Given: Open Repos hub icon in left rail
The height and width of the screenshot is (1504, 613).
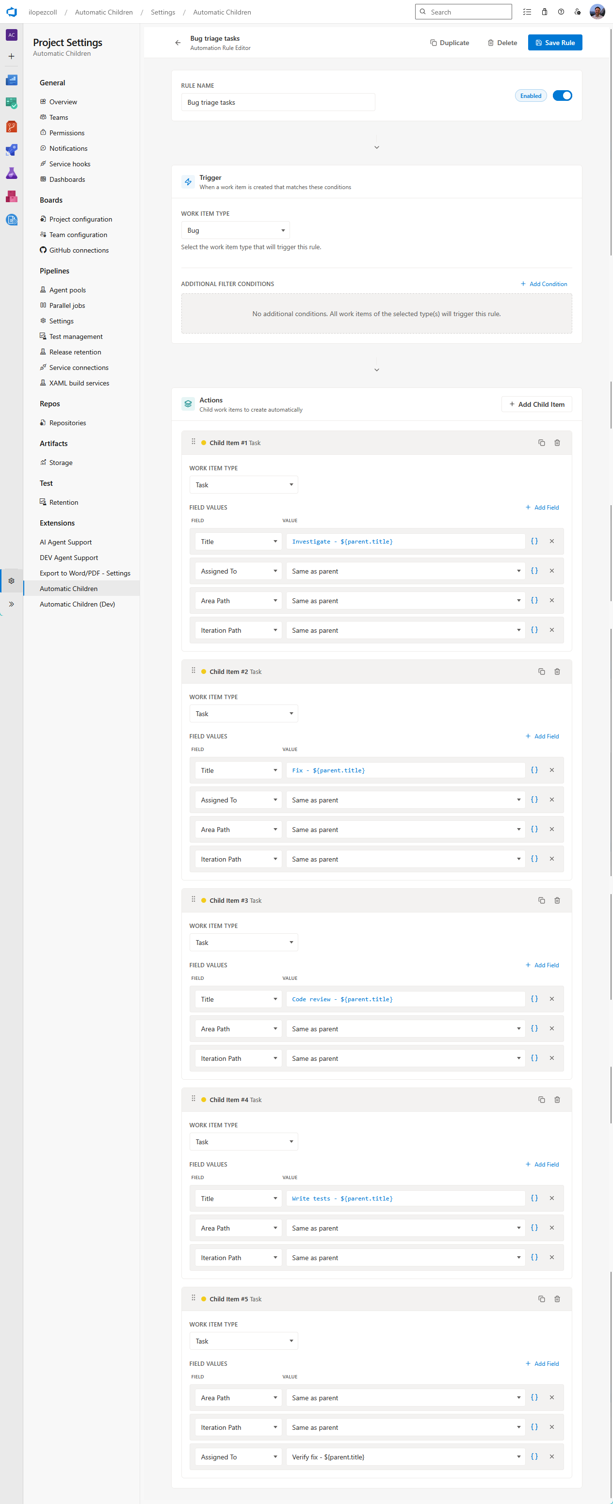Looking at the screenshot, I should click(12, 127).
